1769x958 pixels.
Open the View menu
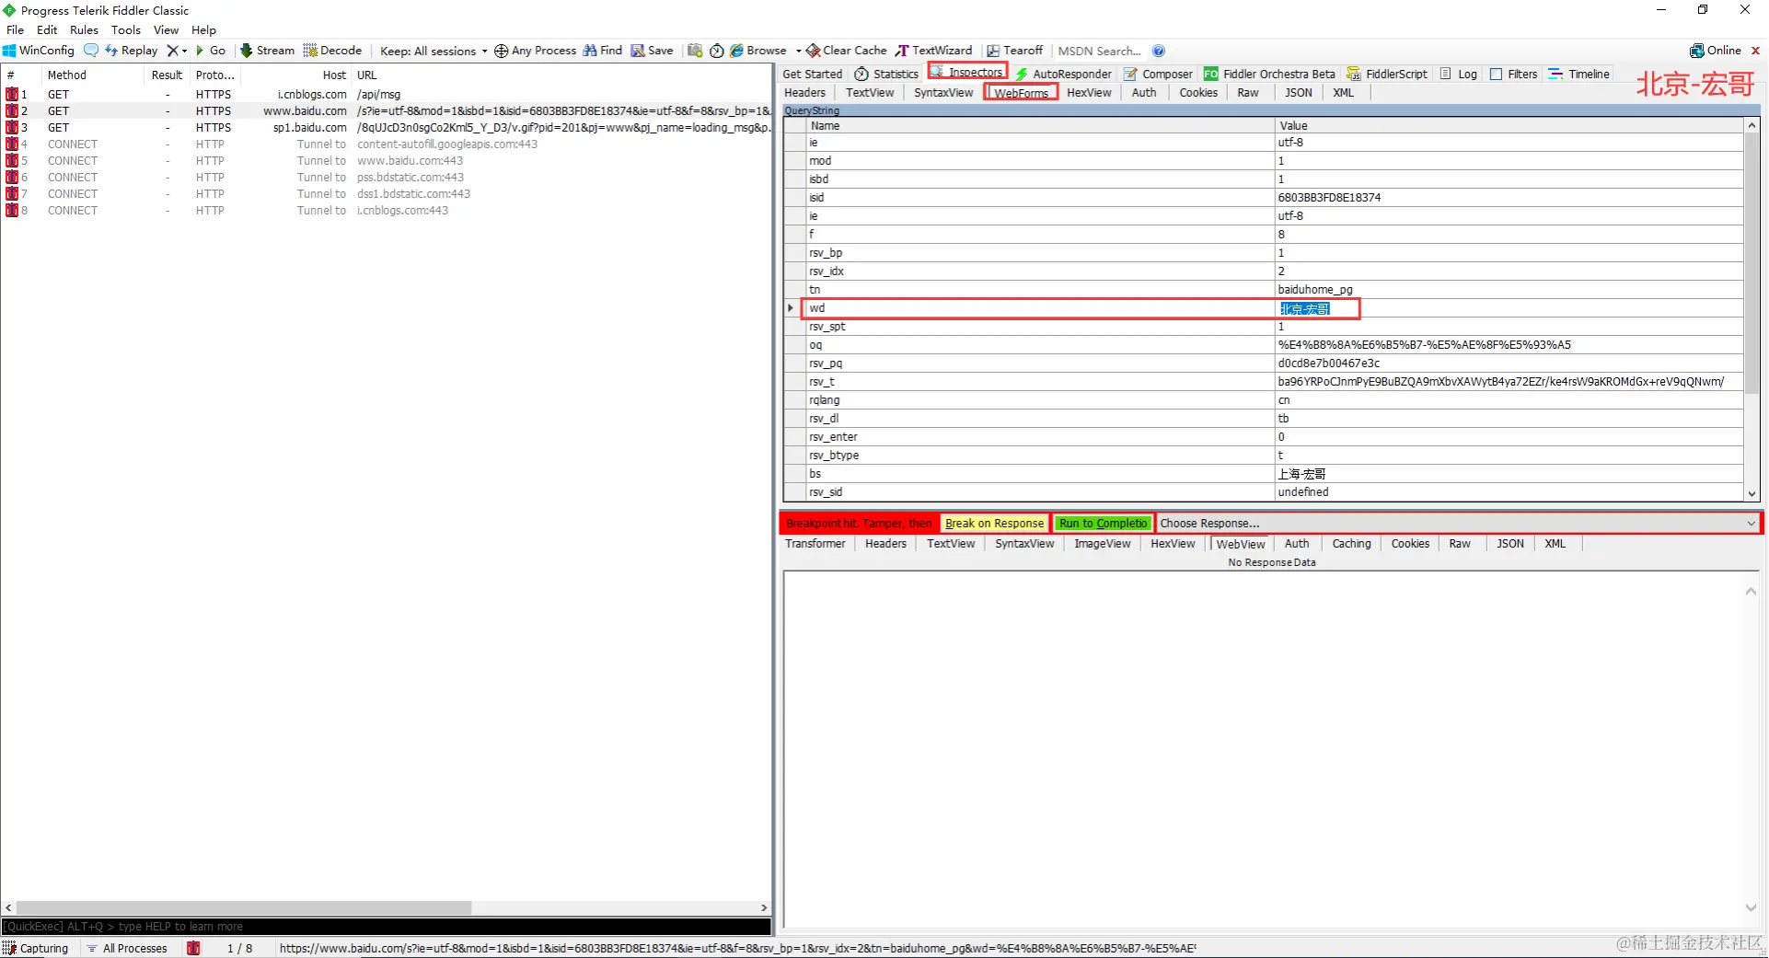166,29
